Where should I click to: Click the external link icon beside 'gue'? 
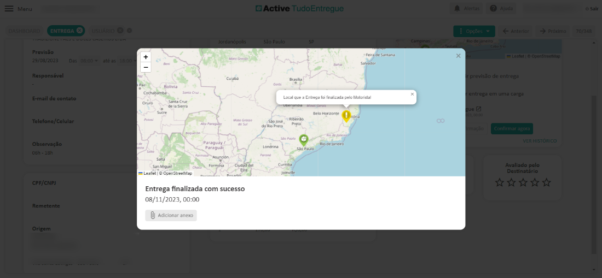pyautogui.click(x=478, y=109)
